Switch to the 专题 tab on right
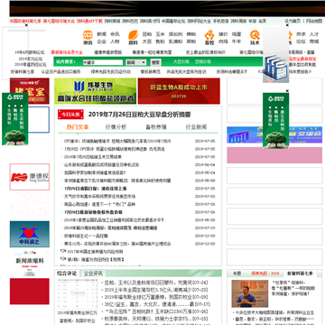Viewport: 325px width, 325px height. (237, 274)
